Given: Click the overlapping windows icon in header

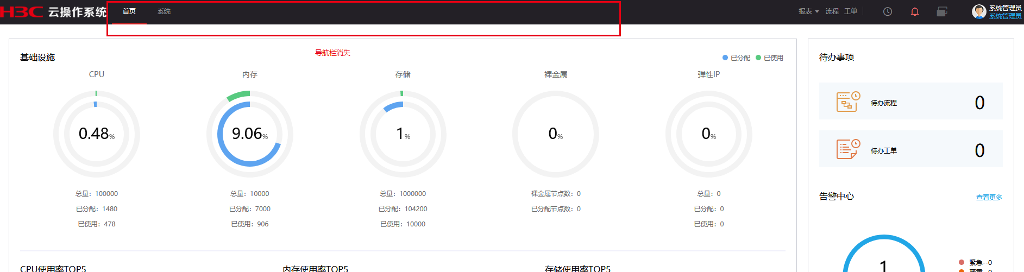Looking at the screenshot, I should 942,11.
